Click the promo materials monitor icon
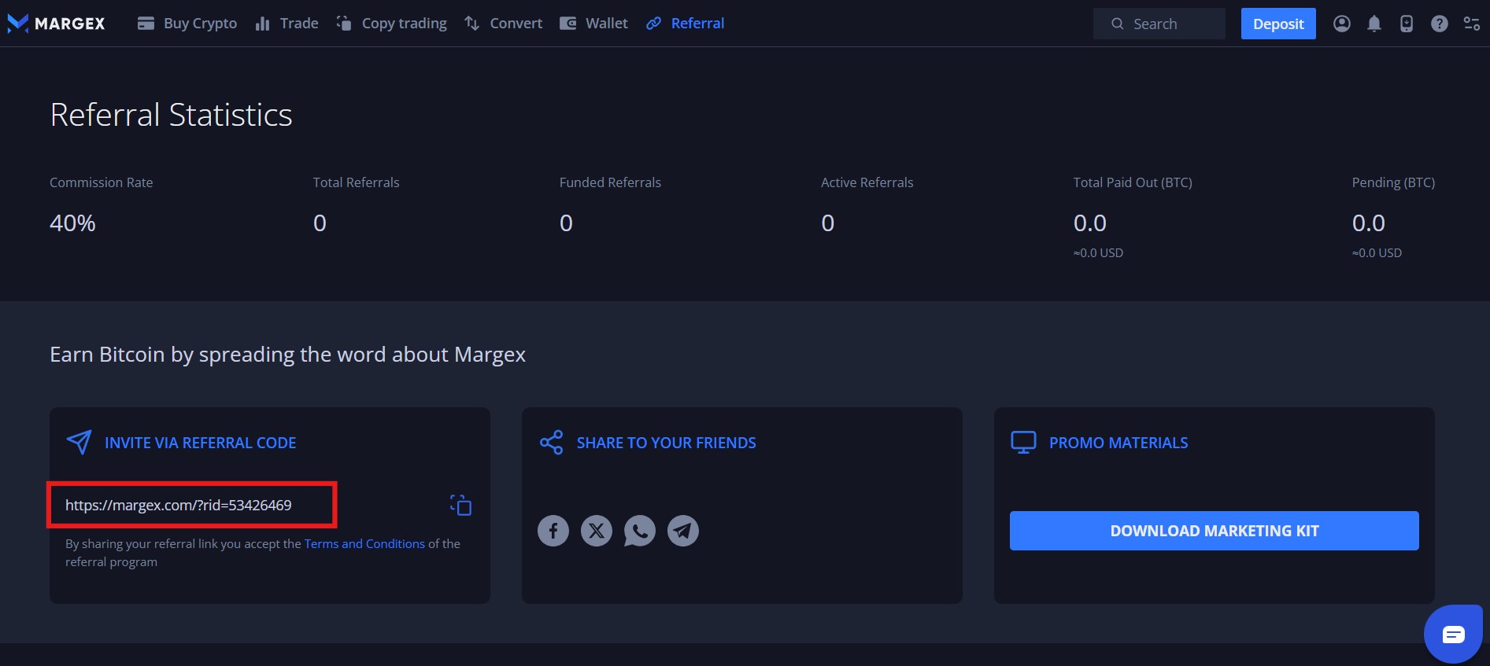This screenshot has width=1490, height=666. 1023,442
